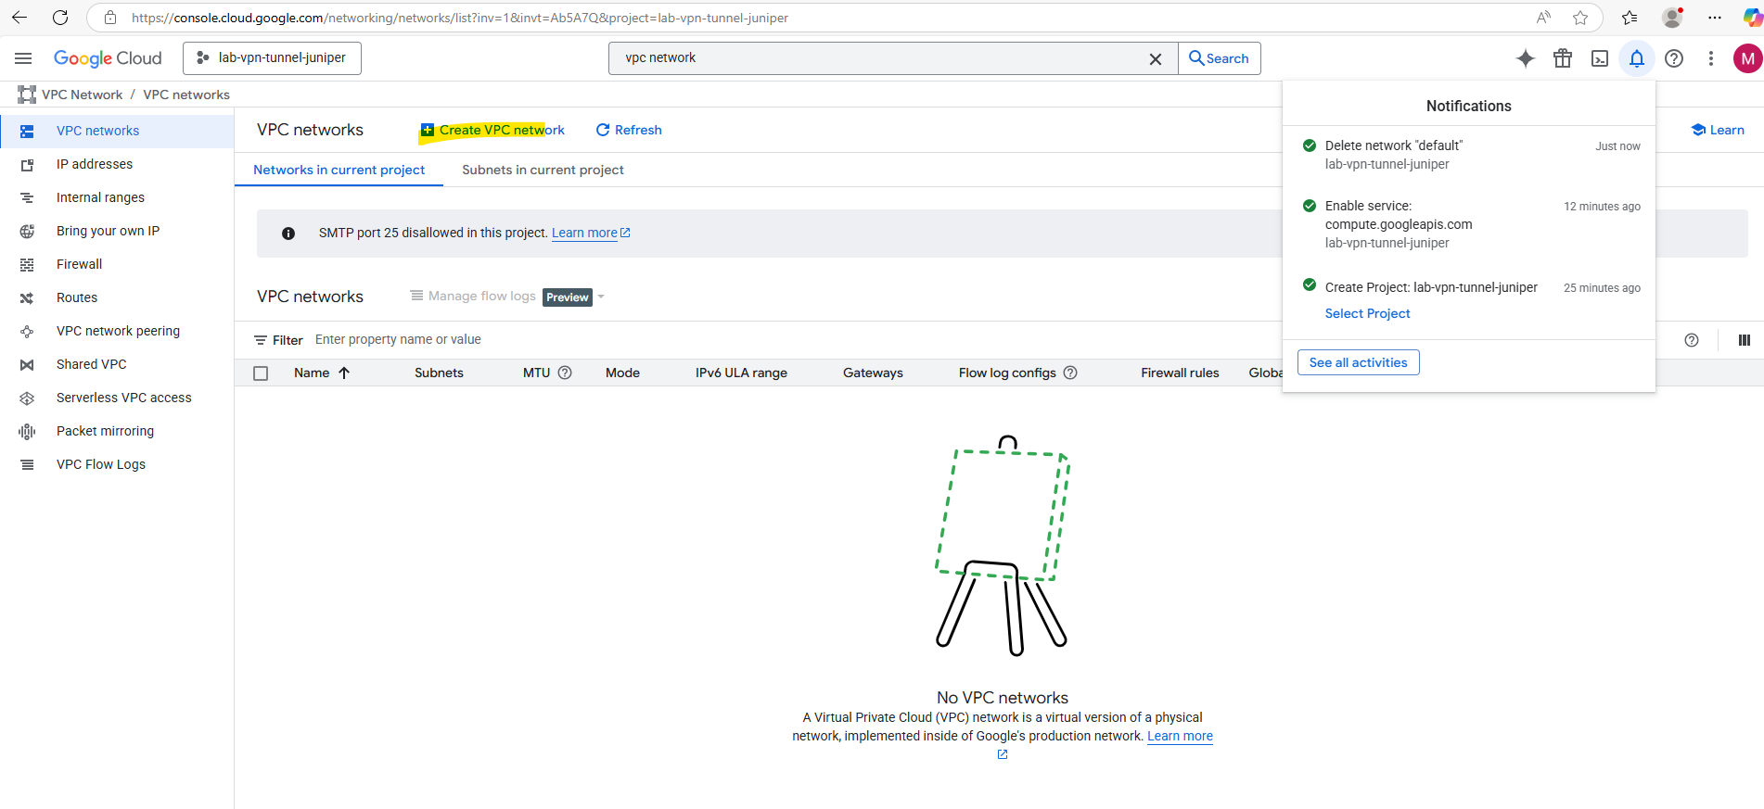Open Enable service compute.googleapis.com notification
This screenshot has height=809, width=1764.
pos(1469,224)
